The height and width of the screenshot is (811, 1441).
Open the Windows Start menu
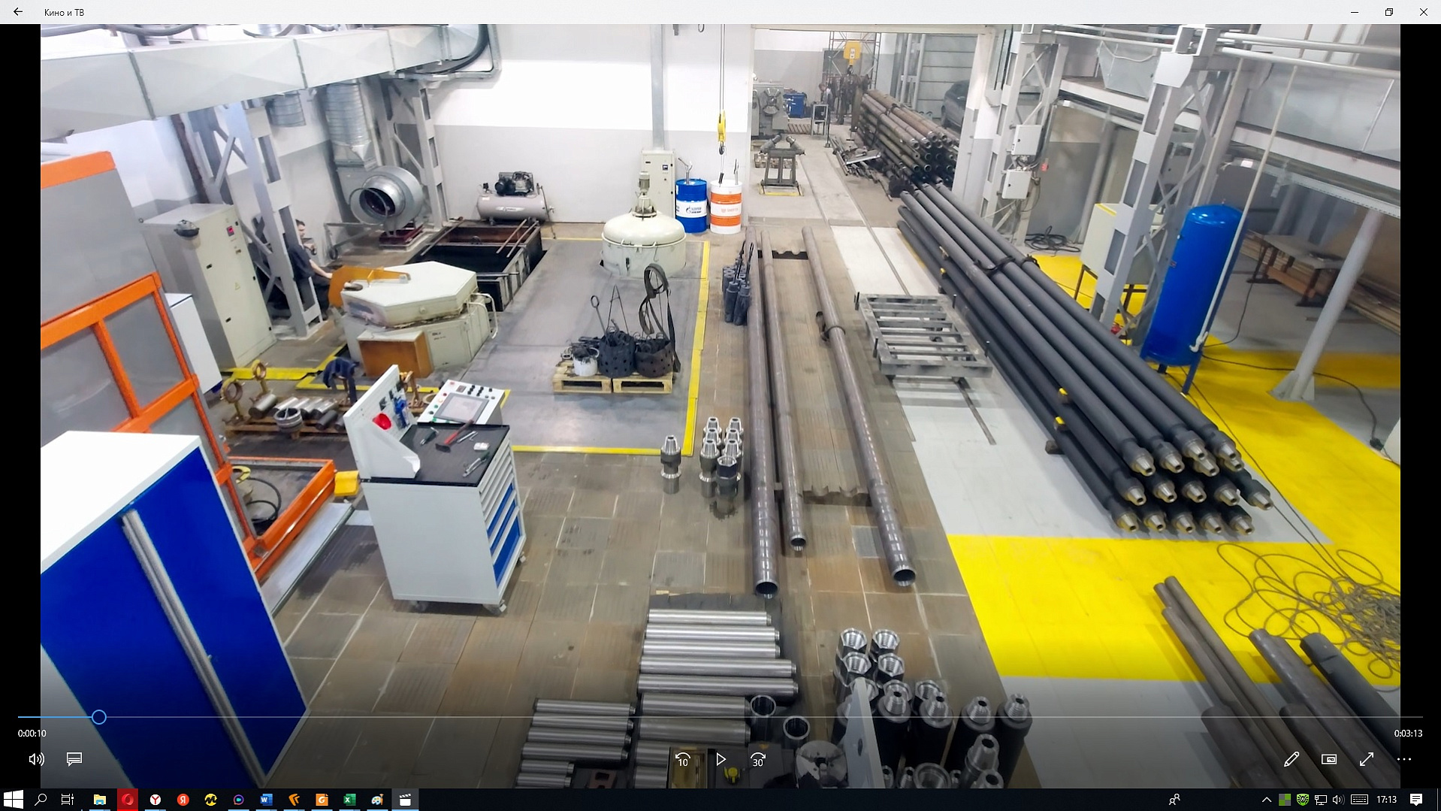(x=13, y=800)
